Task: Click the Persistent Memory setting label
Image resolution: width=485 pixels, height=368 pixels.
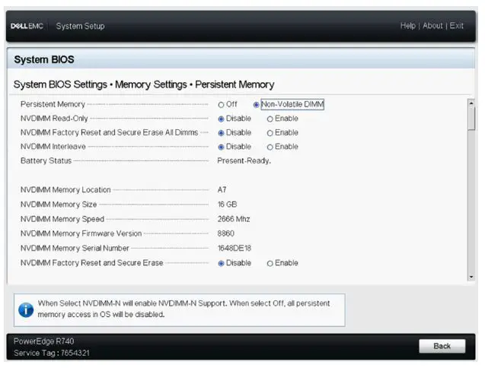Action: 53,104
